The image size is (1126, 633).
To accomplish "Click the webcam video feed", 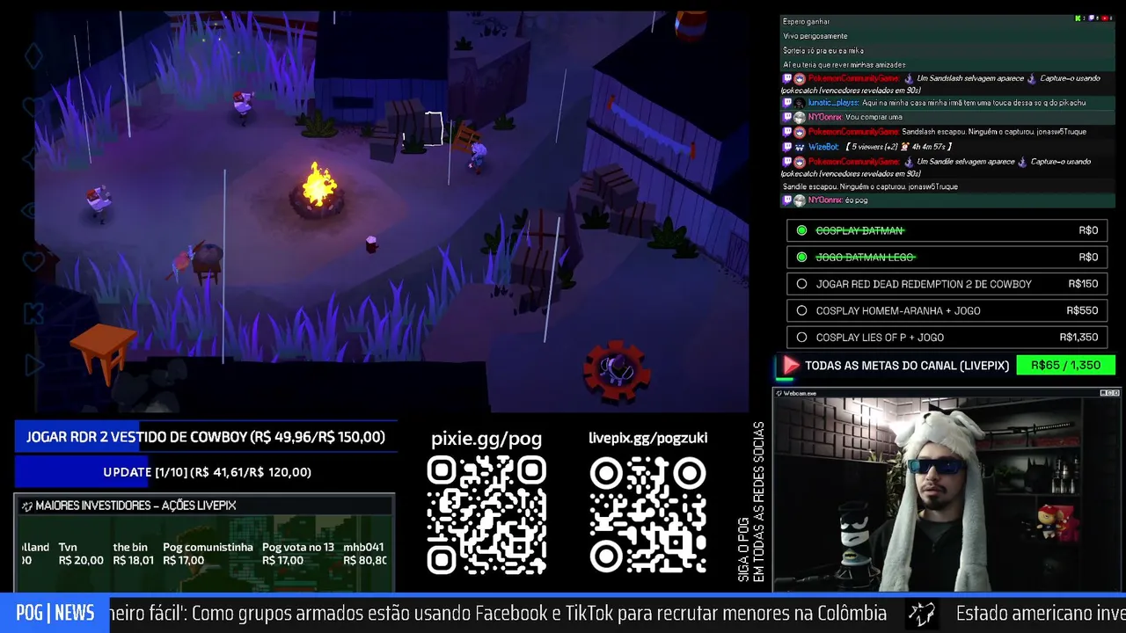I will coord(947,495).
